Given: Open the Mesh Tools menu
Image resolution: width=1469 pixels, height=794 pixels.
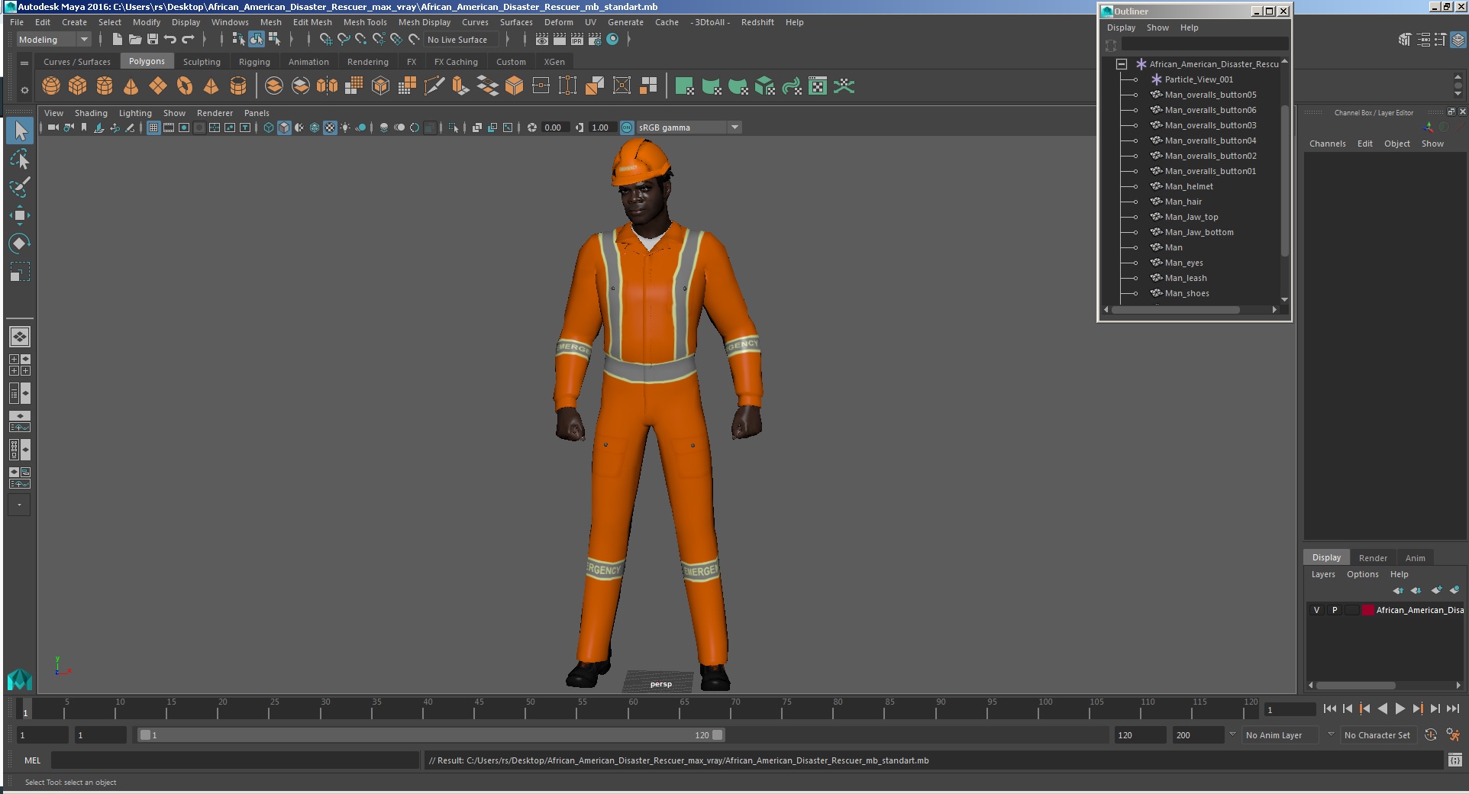Looking at the screenshot, I should (x=365, y=22).
